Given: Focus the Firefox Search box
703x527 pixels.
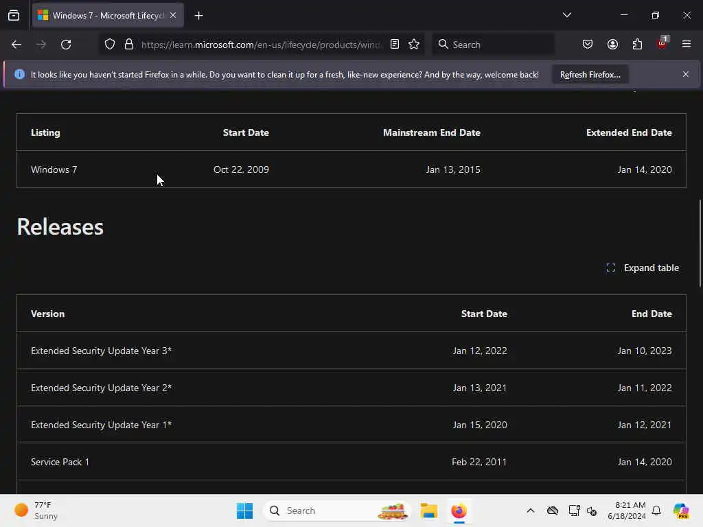Looking at the screenshot, I should 493,45.
